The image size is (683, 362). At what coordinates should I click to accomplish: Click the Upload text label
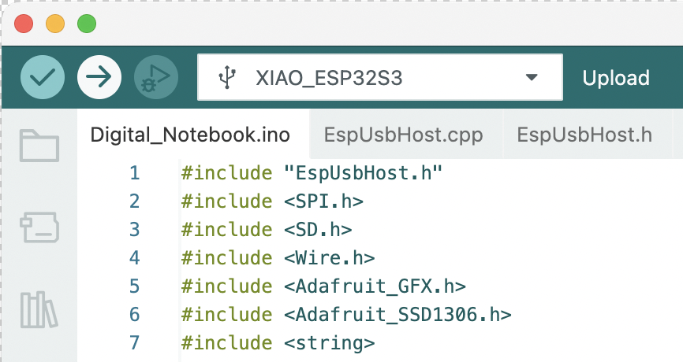click(616, 78)
